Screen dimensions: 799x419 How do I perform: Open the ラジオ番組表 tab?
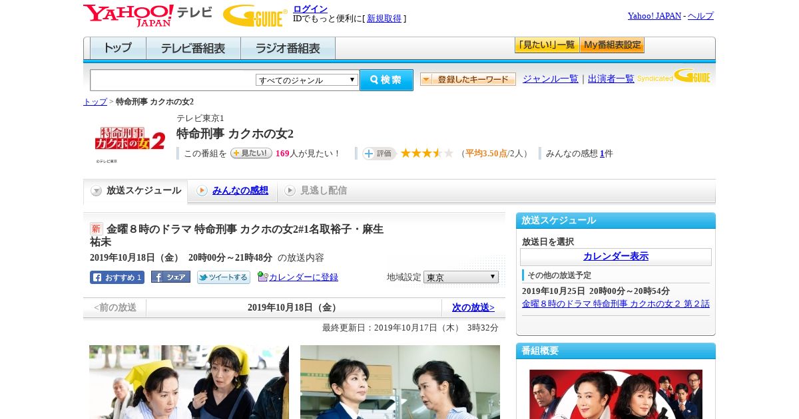pos(288,49)
